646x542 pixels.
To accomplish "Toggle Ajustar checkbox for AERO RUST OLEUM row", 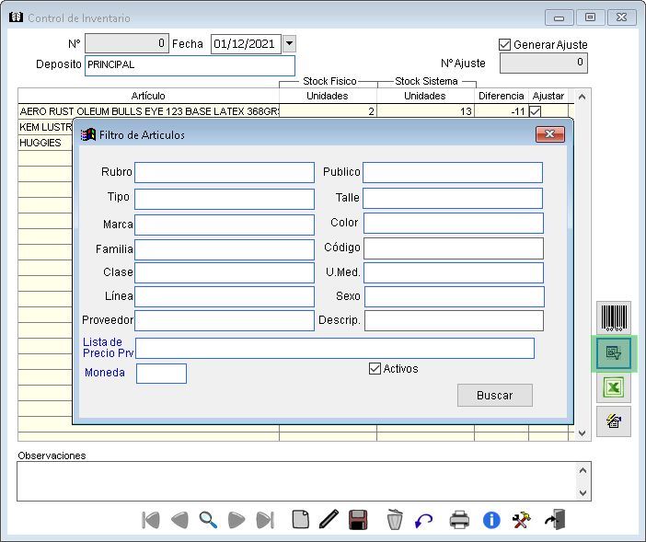I will (536, 111).
